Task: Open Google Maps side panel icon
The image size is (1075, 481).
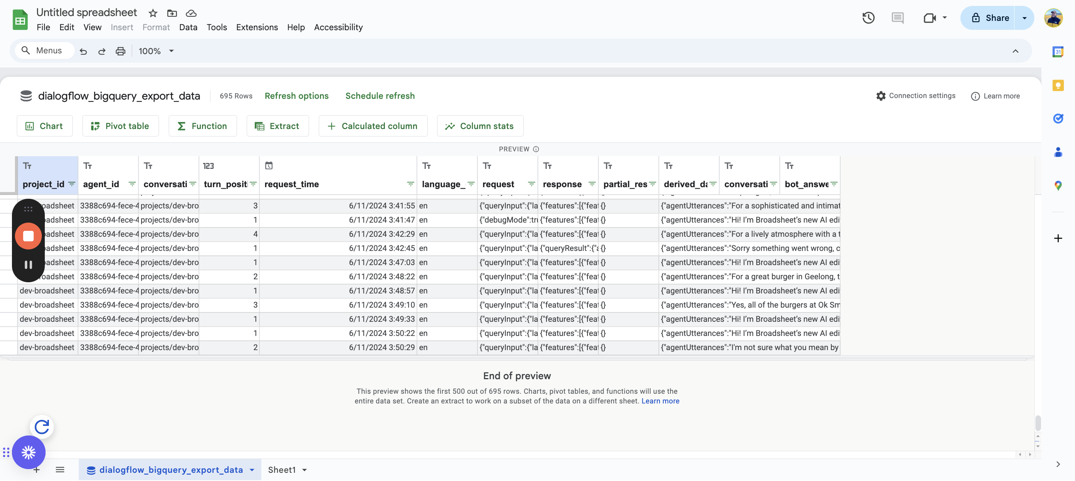Action: [x=1057, y=185]
